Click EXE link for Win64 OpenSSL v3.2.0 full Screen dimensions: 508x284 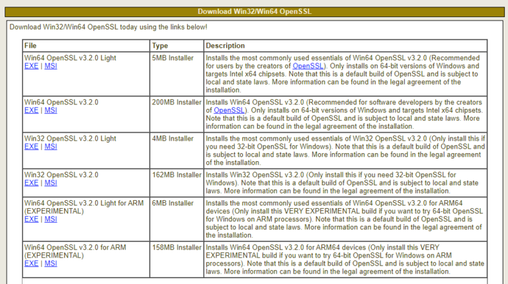click(31, 110)
